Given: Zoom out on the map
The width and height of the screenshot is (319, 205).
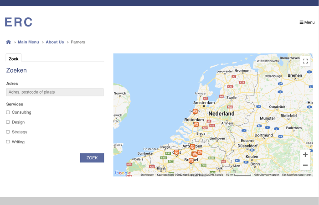Looking at the screenshot, I should [x=305, y=165].
